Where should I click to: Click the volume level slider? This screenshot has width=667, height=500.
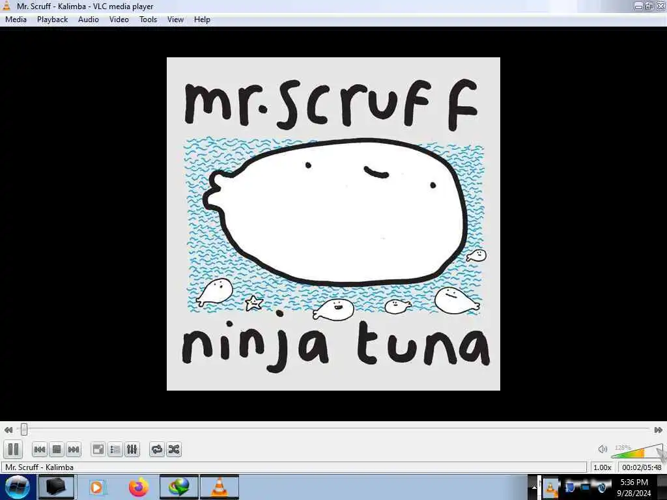pyautogui.click(x=637, y=451)
